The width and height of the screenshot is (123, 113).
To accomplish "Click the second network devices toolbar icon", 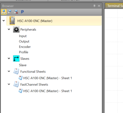I will tap(10, 12).
